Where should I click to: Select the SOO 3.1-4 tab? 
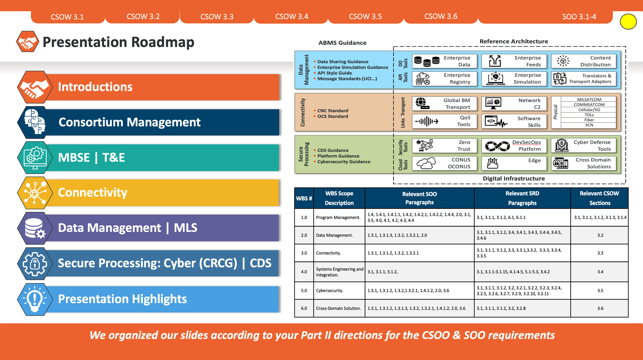tap(579, 17)
